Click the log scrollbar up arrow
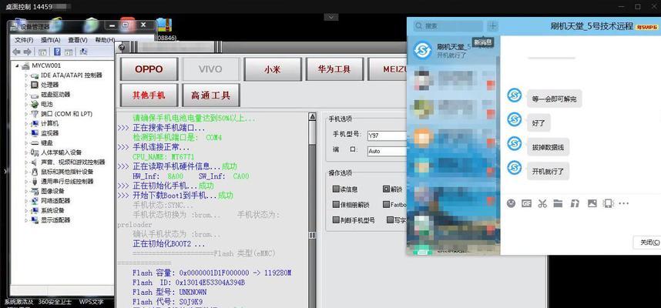The image size is (661, 308). coord(312,116)
